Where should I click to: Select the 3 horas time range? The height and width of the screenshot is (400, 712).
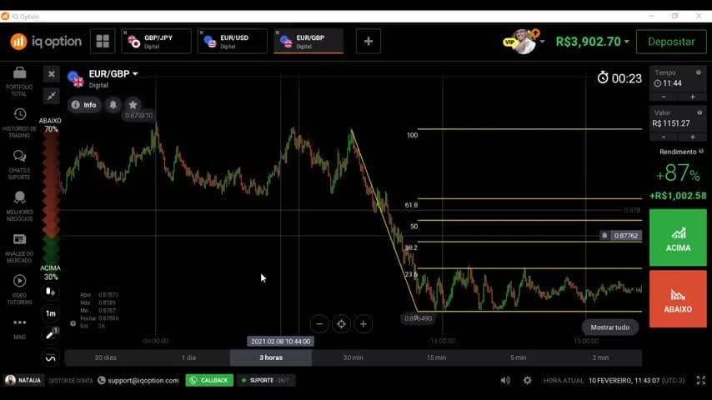pyautogui.click(x=271, y=357)
